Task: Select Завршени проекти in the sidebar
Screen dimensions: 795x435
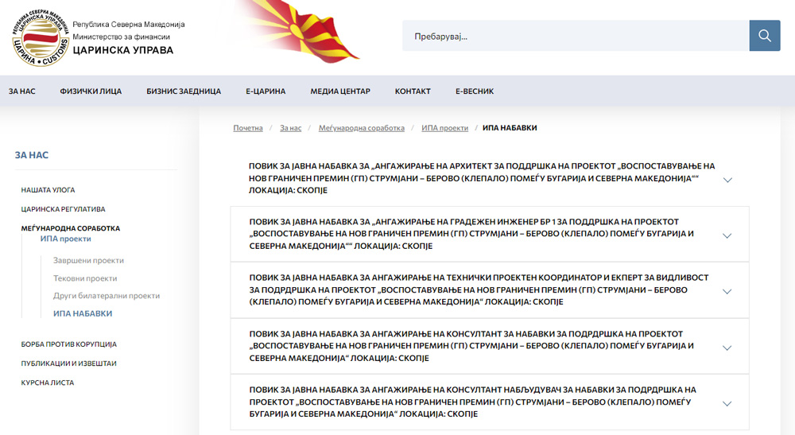Action: click(88, 261)
